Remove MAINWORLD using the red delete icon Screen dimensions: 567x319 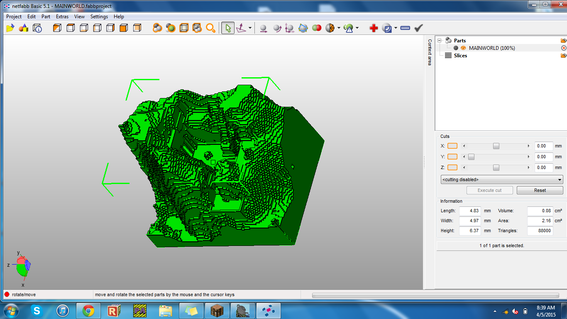pyautogui.click(x=563, y=48)
